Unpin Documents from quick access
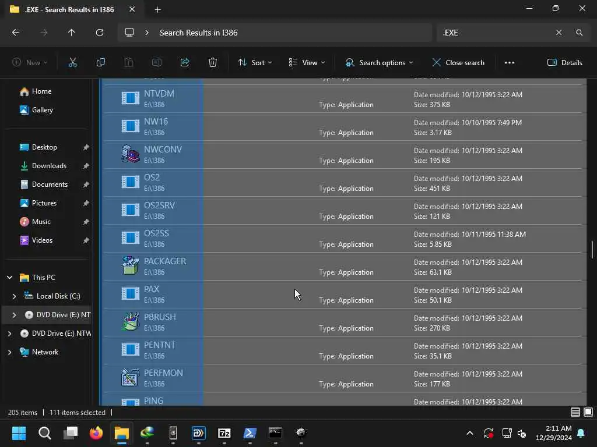This screenshot has width=597, height=447. [x=86, y=185]
